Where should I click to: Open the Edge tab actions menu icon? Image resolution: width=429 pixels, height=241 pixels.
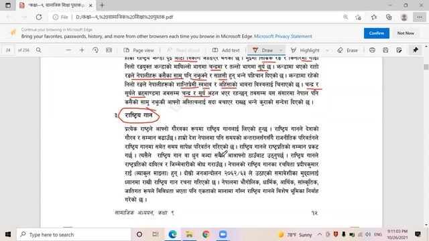[8, 5]
